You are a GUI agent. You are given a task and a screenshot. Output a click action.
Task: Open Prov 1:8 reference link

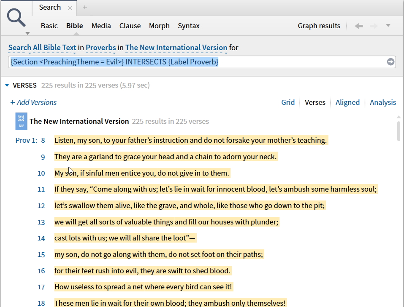30,140
